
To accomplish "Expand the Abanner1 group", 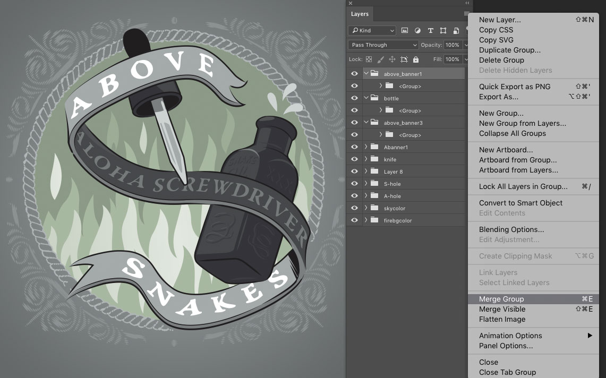I will pyautogui.click(x=366, y=147).
